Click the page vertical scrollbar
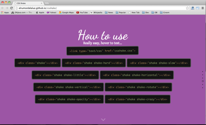 (x=205, y=69)
